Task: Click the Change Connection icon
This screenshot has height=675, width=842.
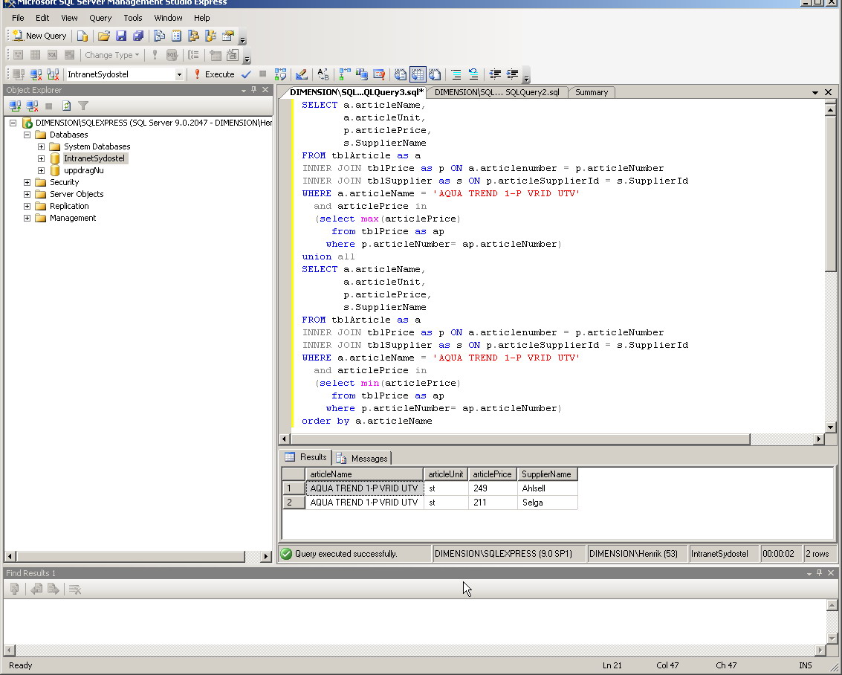Action: [x=53, y=74]
